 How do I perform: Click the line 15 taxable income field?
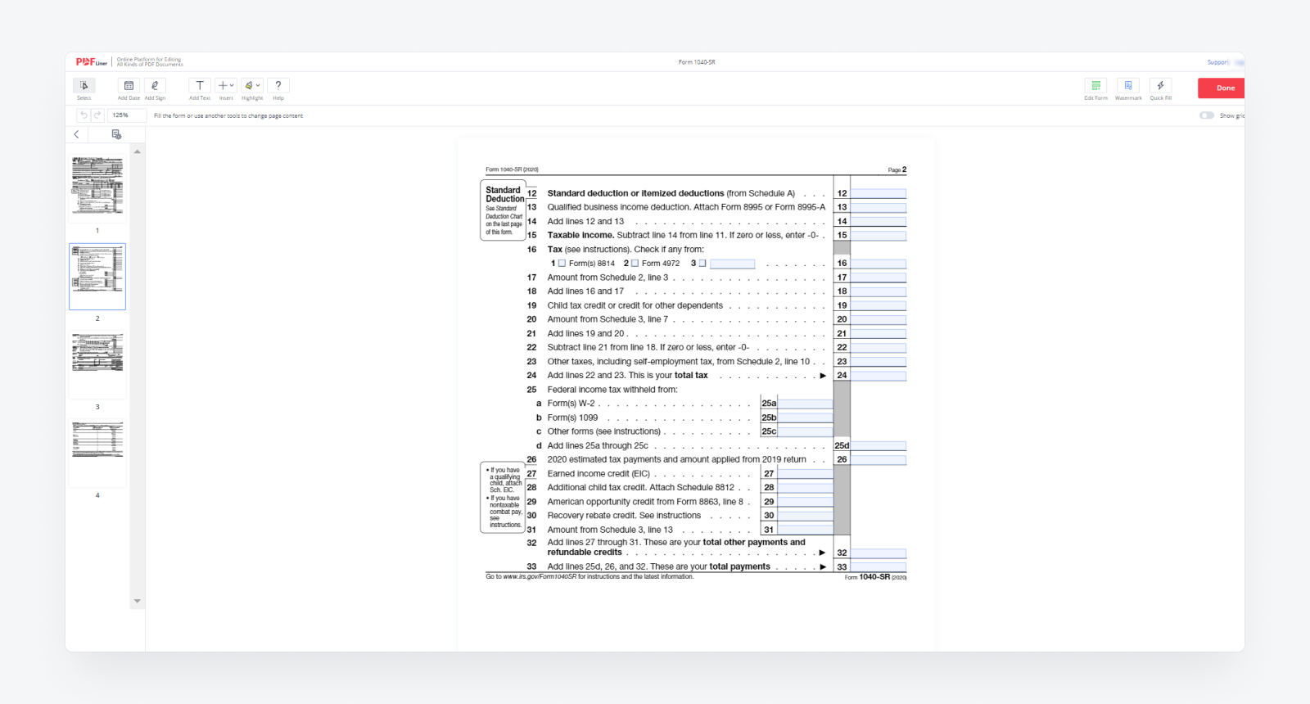tap(879, 236)
